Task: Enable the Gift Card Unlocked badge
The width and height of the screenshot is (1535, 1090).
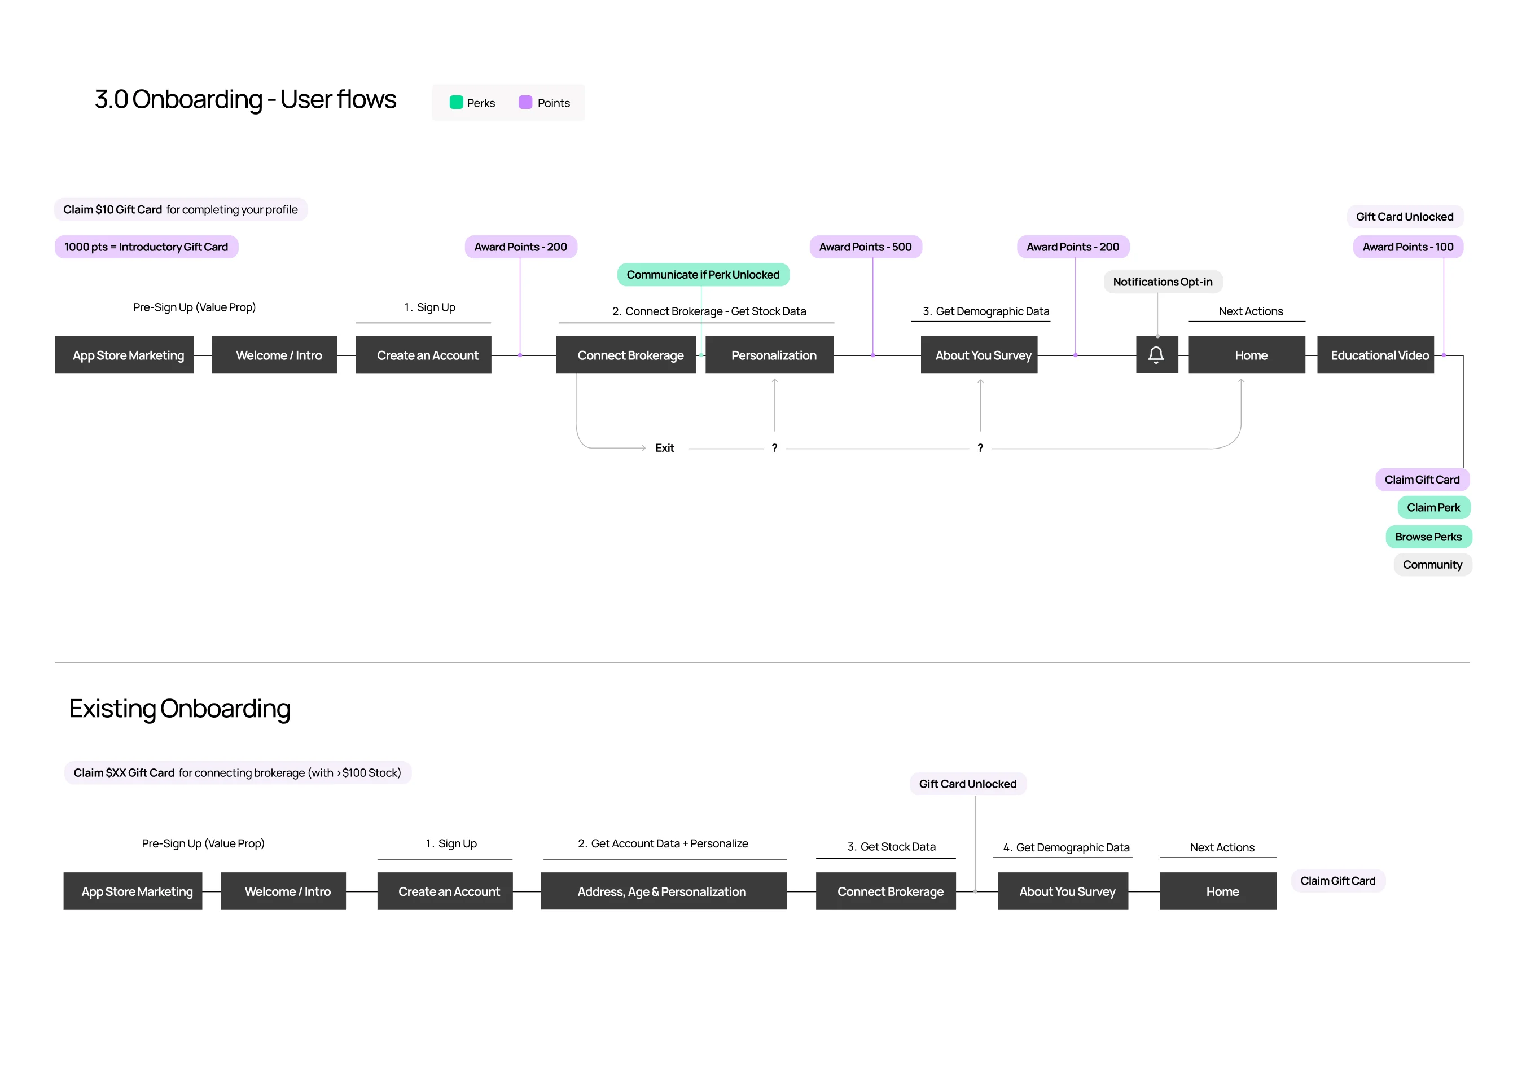Action: coord(1405,216)
